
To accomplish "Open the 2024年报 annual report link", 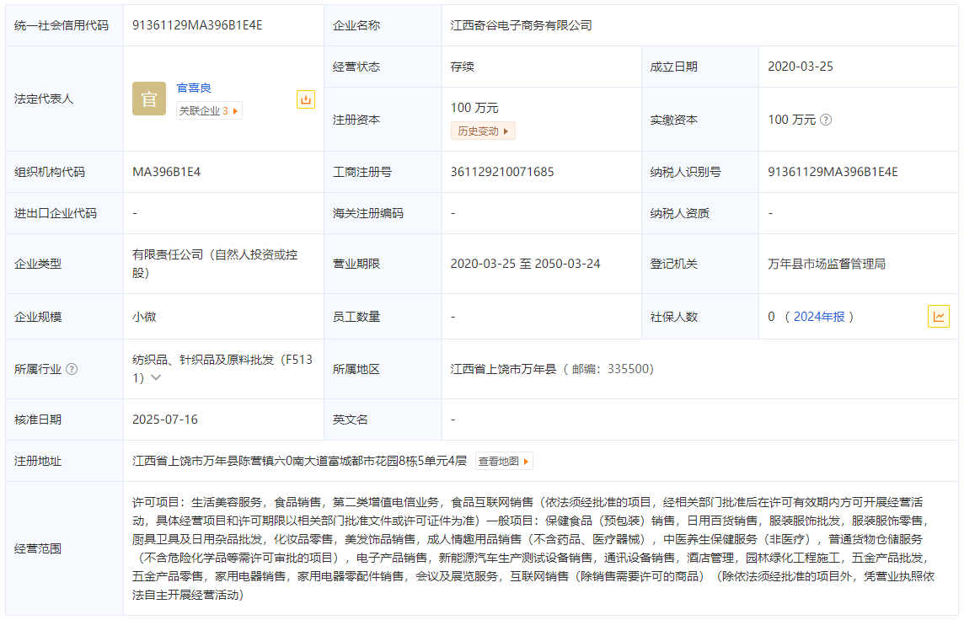I will pos(819,317).
